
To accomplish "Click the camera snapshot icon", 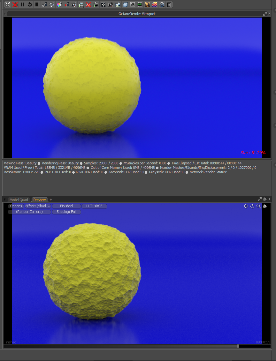I will 110,4.
